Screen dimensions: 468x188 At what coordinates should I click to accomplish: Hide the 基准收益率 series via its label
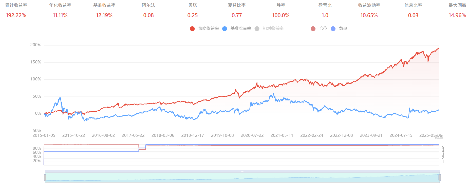[x=241, y=28]
